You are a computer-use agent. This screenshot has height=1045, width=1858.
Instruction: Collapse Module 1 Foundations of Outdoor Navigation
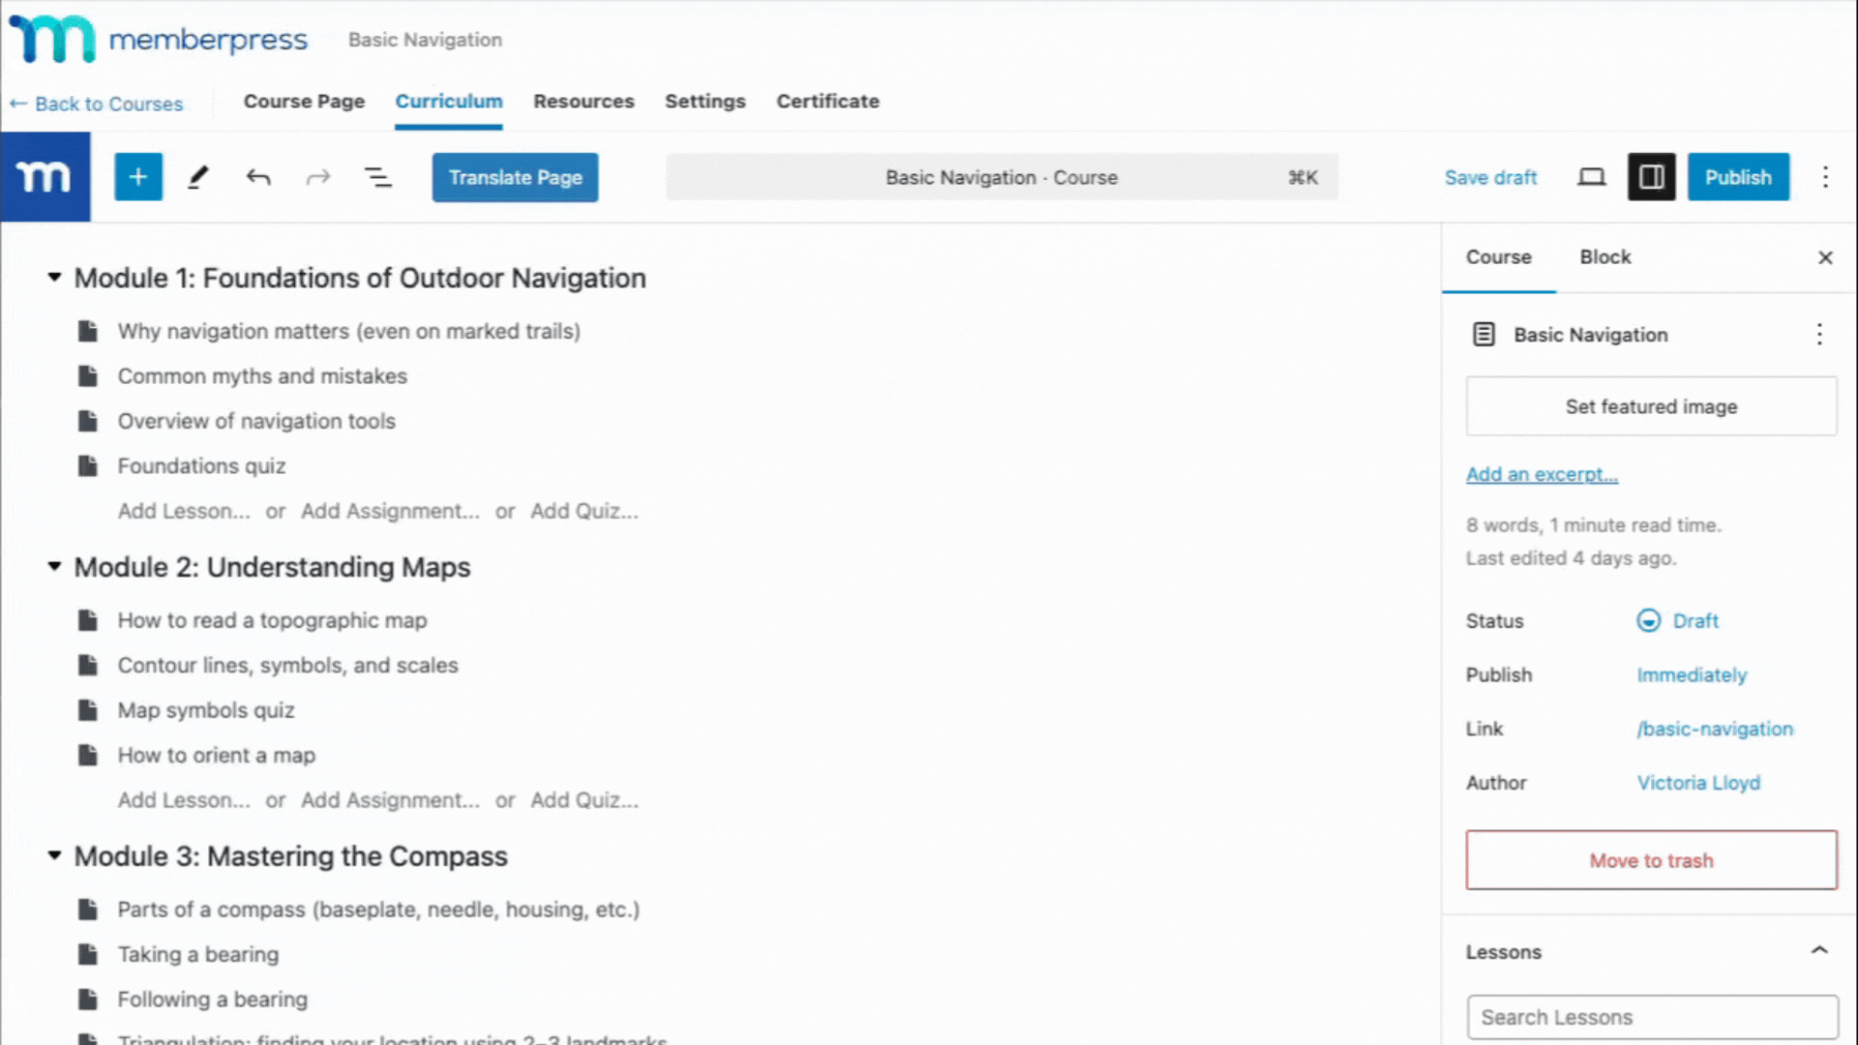tap(54, 278)
